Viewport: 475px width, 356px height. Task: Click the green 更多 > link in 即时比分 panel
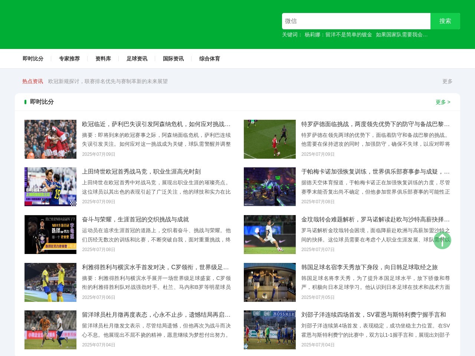443,102
